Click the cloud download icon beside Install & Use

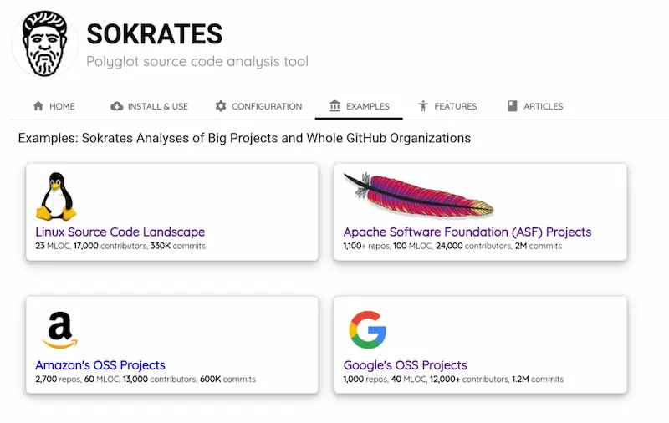click(x=116, y=106)
